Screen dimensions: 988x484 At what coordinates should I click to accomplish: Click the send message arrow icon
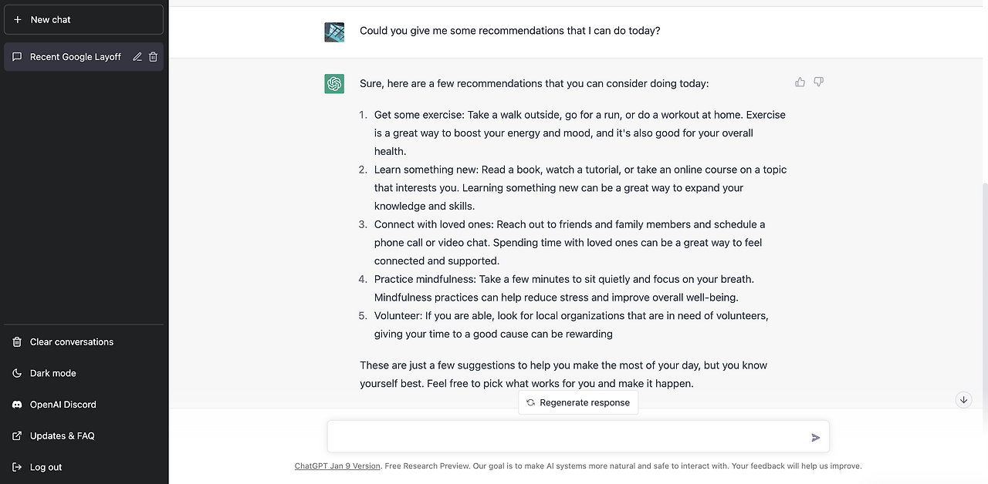point(815,437)
